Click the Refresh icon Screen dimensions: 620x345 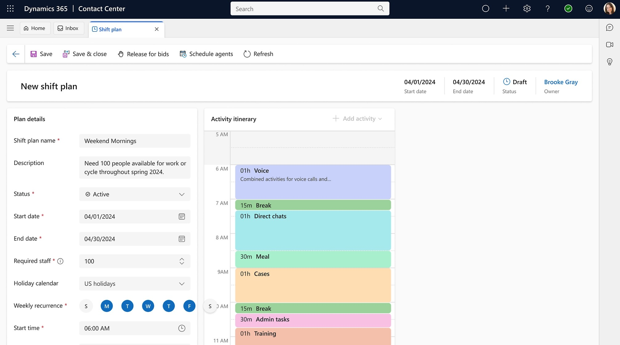pos(247,54)
